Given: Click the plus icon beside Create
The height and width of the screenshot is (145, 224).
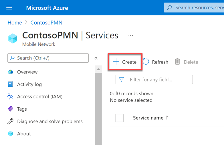Looking at the screenshot, I should (x=116, y=62).
